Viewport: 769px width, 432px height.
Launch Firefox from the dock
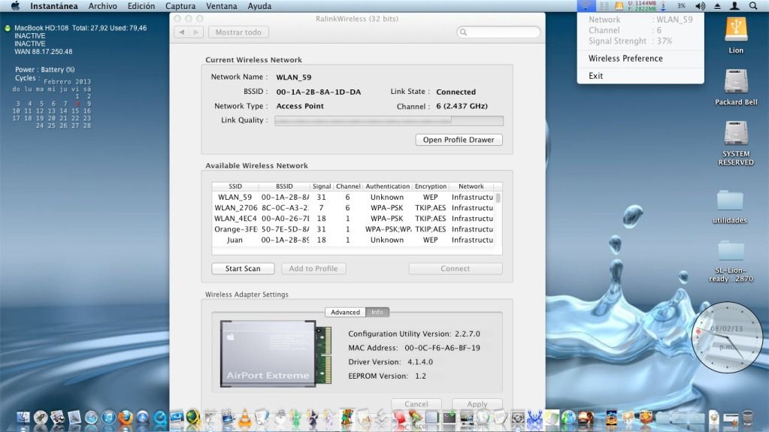click(x=125, y=417)
